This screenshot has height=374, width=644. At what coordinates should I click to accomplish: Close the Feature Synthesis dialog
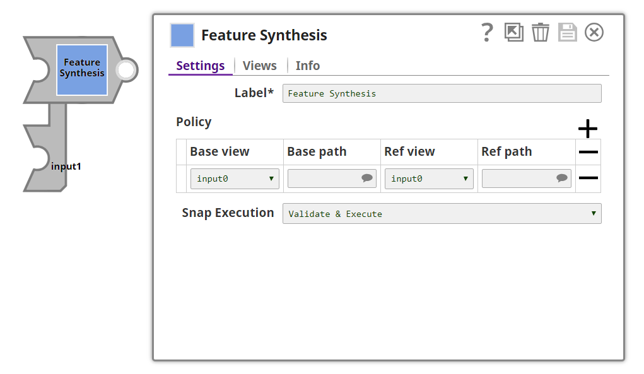pyautogui.click(x=594, y=33)
